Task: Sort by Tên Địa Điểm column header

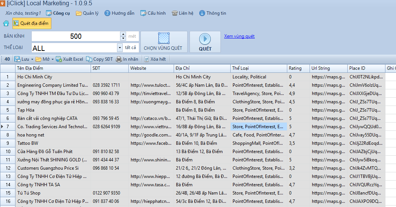Action: (53, 68)
